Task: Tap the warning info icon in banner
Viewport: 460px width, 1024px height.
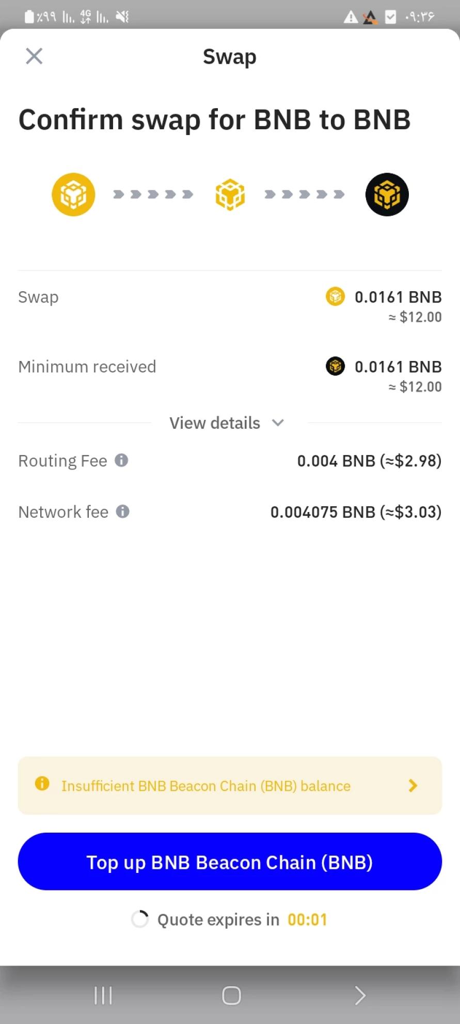Action: [42, 784]
